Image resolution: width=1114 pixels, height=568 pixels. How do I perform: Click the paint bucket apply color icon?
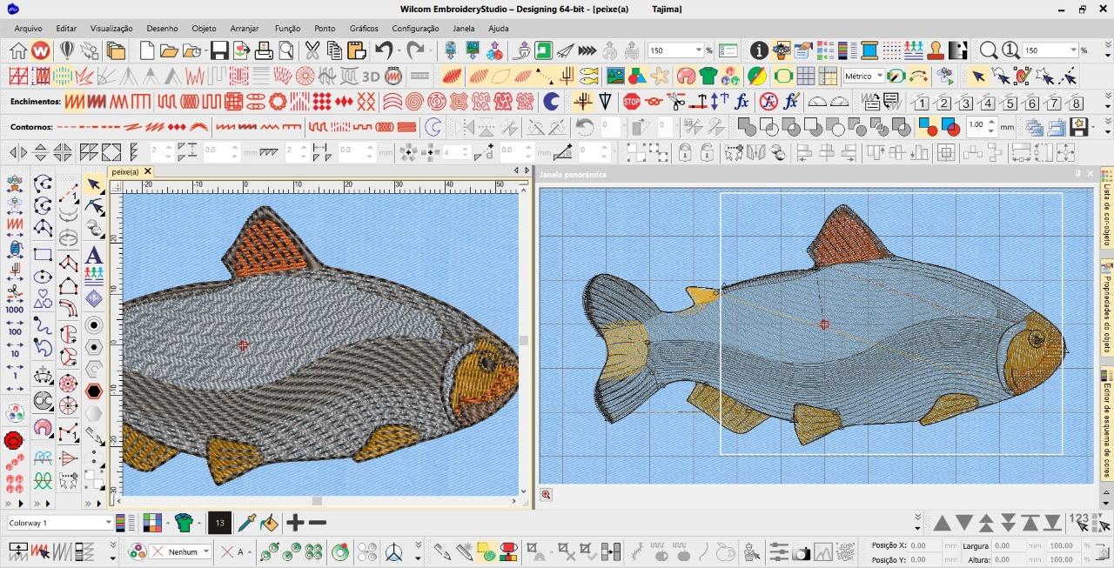coord(269,523)
